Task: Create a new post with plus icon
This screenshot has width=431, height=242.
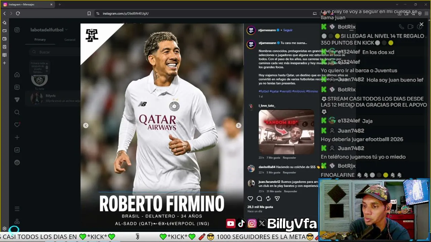Action: (17, 137)
